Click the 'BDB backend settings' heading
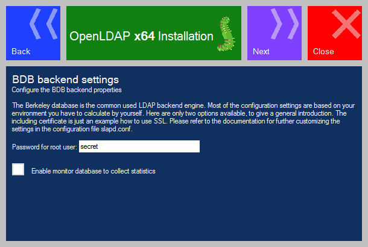Viewport: 368px width, 247px height. (66, 80)
